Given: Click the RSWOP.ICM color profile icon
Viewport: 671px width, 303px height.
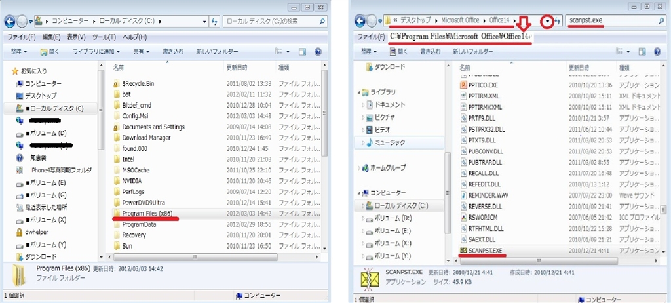Looking at the screenshot, I should click(463, 217).
